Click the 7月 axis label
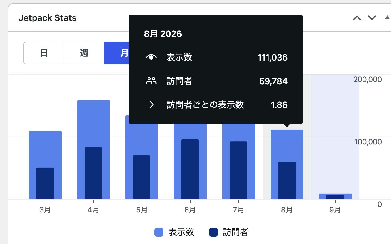The height and width of the screenshot is (244, 391). [x=238, y=210]
